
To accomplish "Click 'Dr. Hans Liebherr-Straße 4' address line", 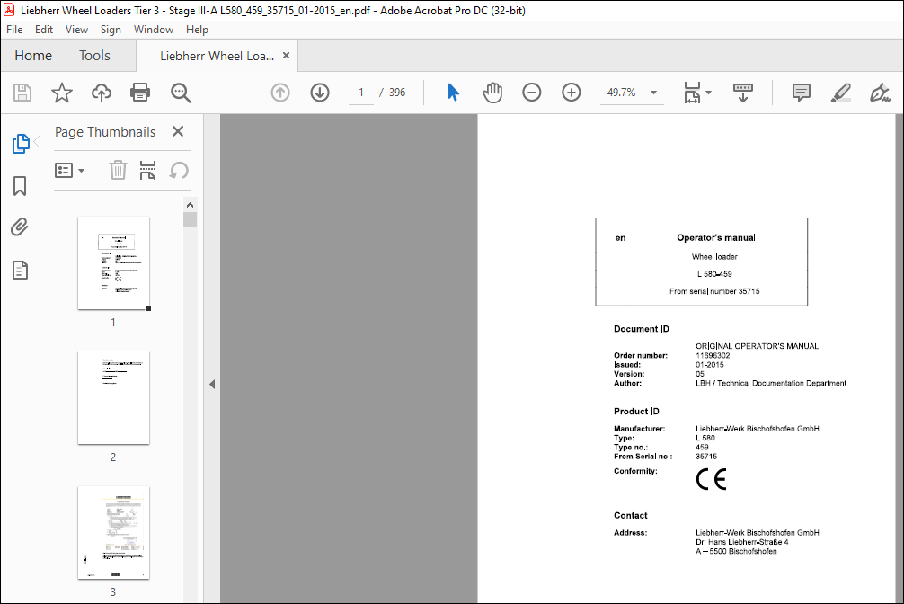I will (x=742, y=542).
